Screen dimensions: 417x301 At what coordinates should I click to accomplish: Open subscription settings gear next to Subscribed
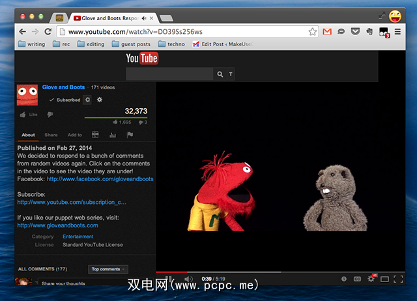(x=87, y=100)
